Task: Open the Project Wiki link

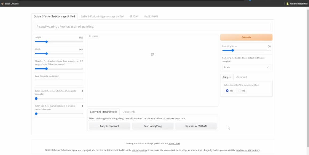Action: tap(174, 143)
